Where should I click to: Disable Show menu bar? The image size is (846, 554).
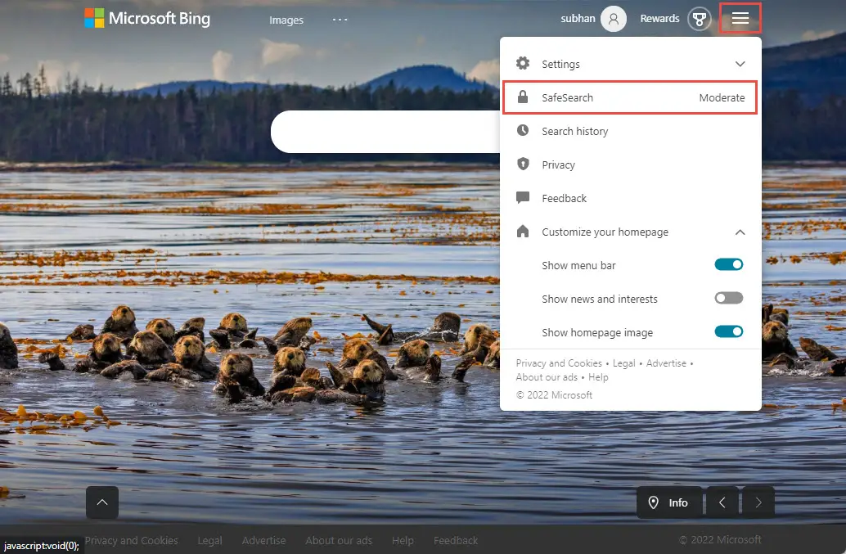click(x=728, y=264)
